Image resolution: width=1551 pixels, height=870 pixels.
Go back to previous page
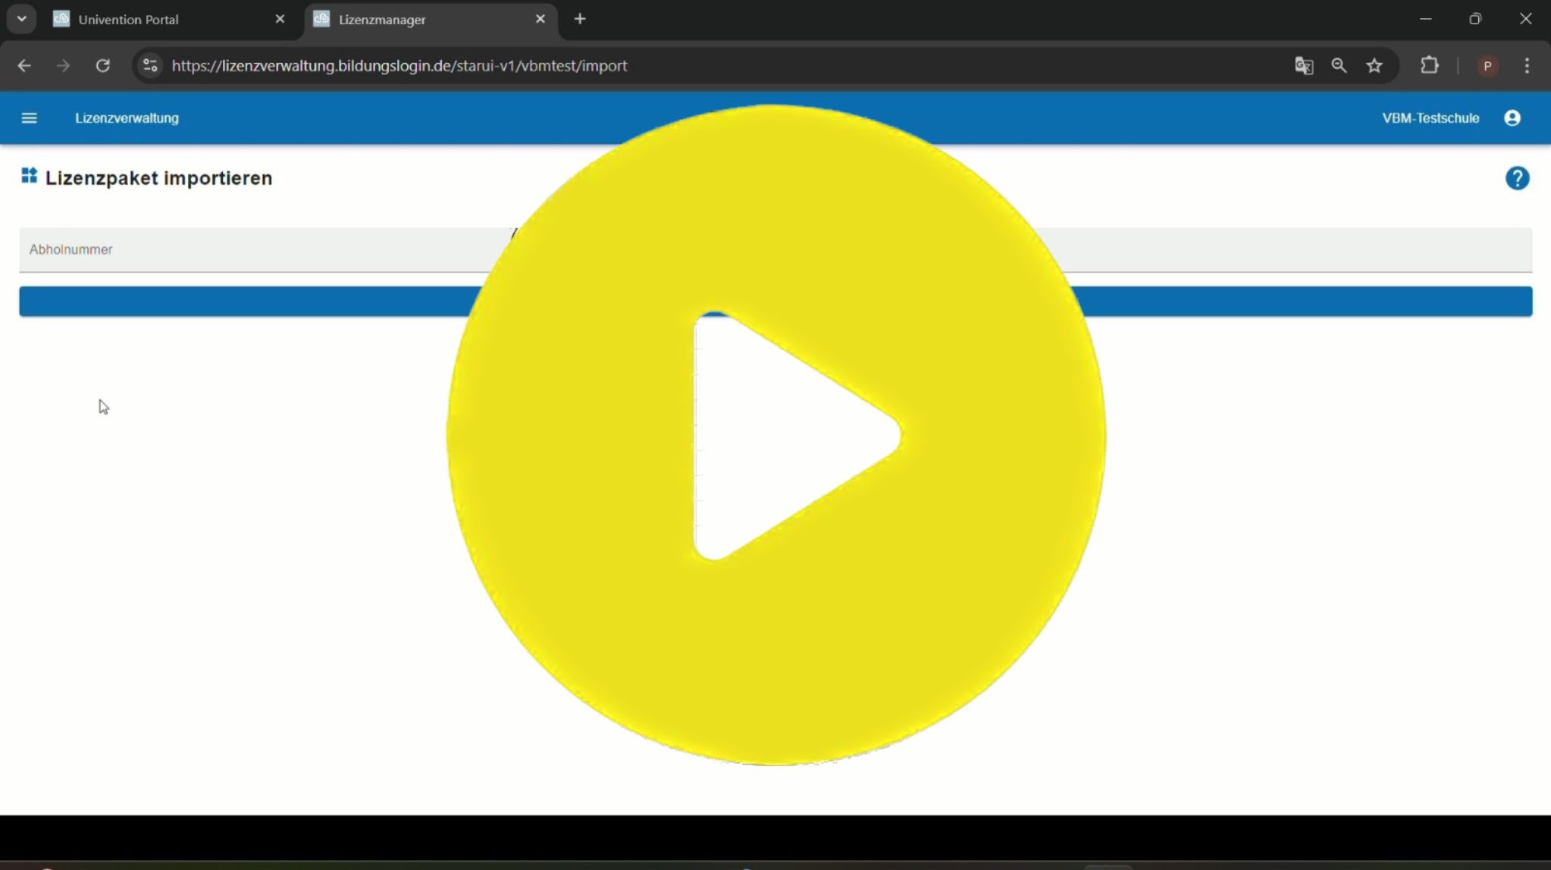tap(24, 66)
